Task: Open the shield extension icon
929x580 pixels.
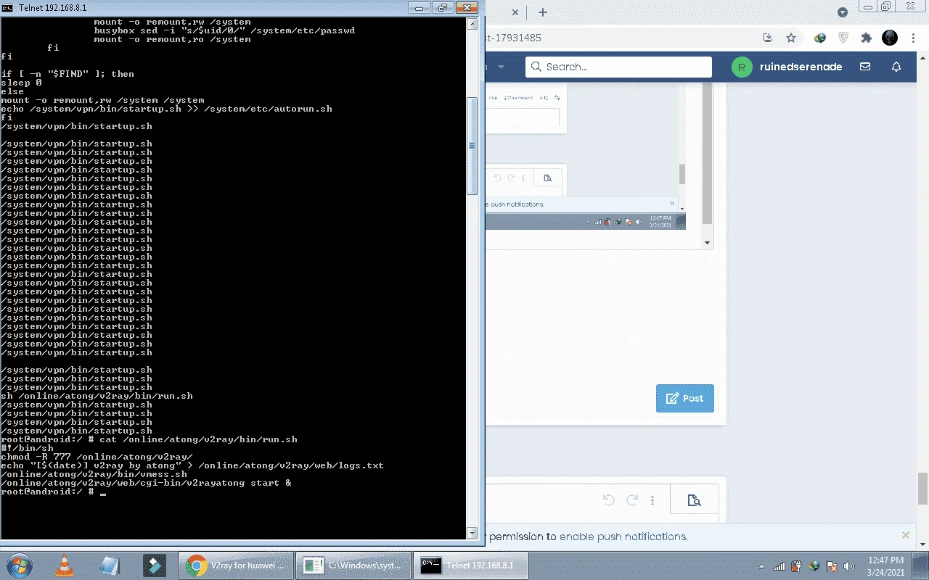Action: (843, 38)
